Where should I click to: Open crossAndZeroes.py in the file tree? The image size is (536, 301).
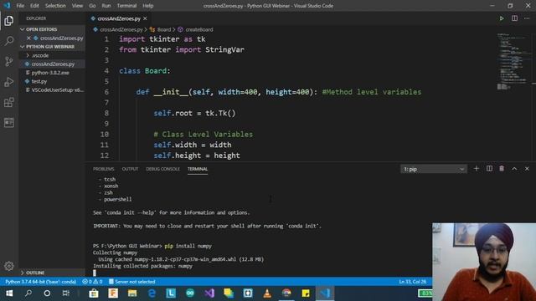53,64
